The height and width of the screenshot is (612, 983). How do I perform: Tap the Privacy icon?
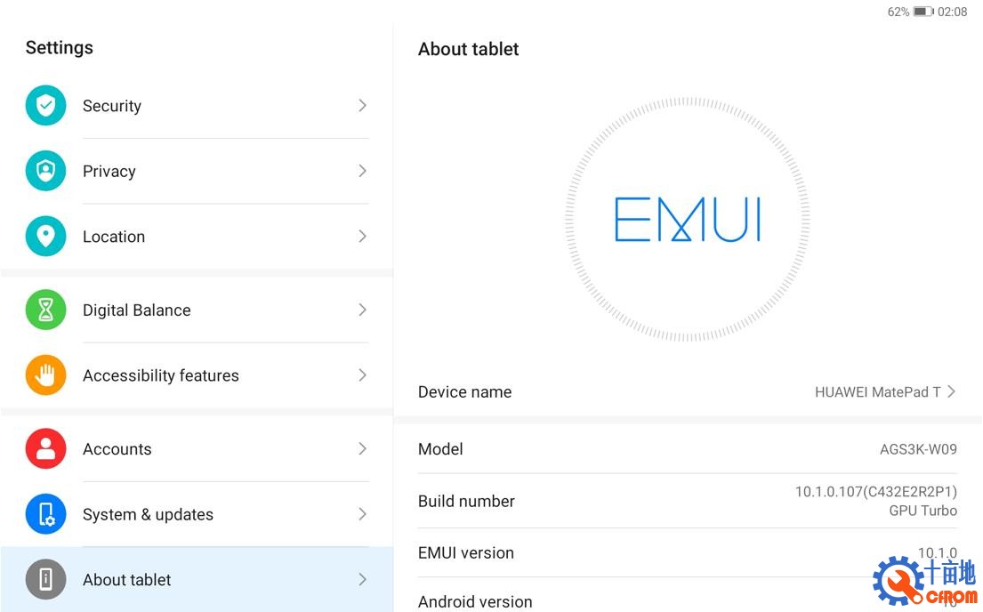pyautogui.click(x=45, y=171)
